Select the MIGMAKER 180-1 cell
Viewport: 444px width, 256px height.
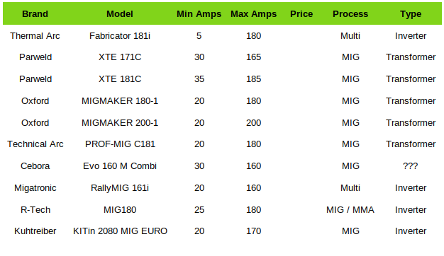tap(119, 100)
